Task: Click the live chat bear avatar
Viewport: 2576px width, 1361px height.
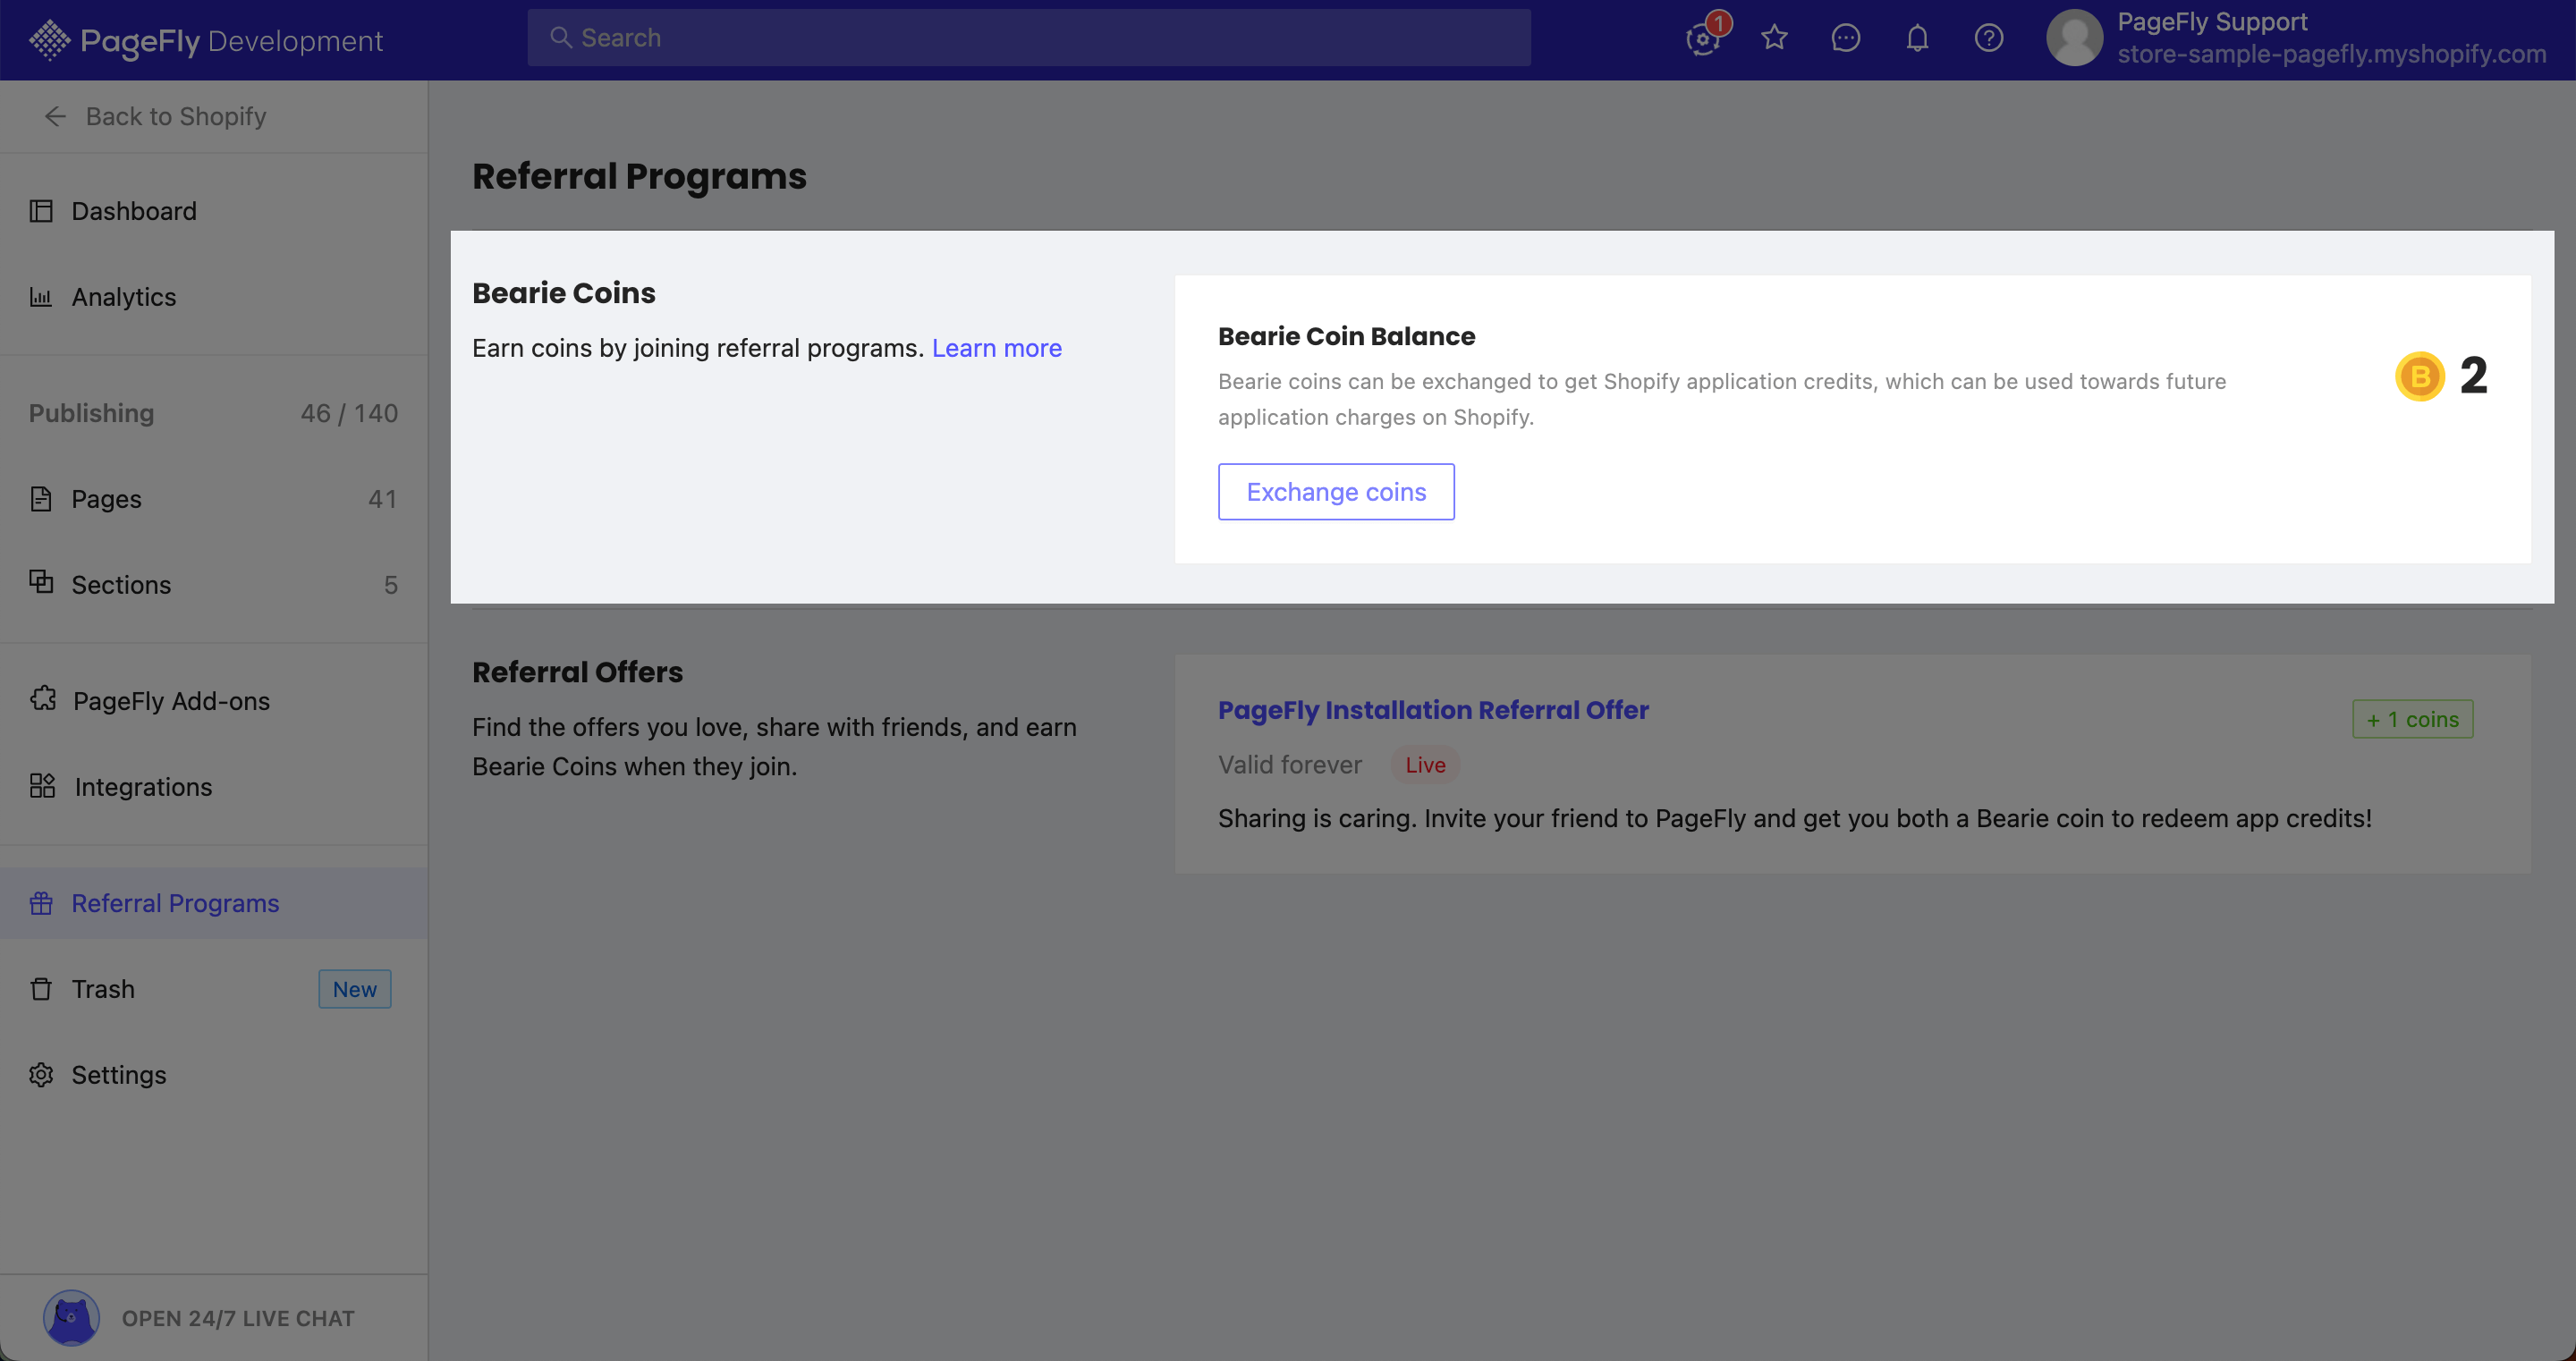Action: [71, 1318]
